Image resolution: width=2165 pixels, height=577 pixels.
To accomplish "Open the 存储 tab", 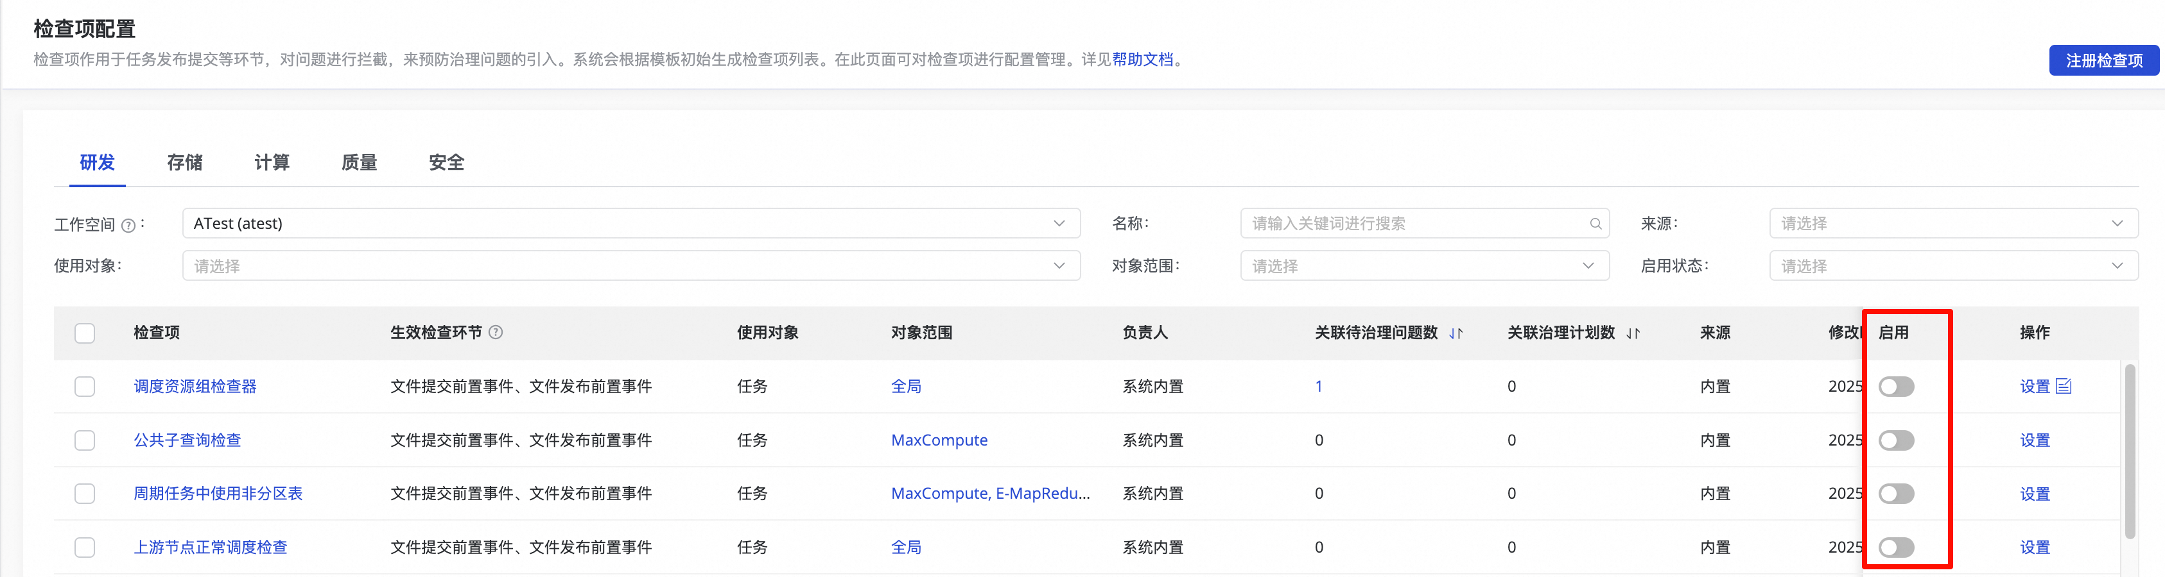I will pyautogui.click(x=185, y=163).
